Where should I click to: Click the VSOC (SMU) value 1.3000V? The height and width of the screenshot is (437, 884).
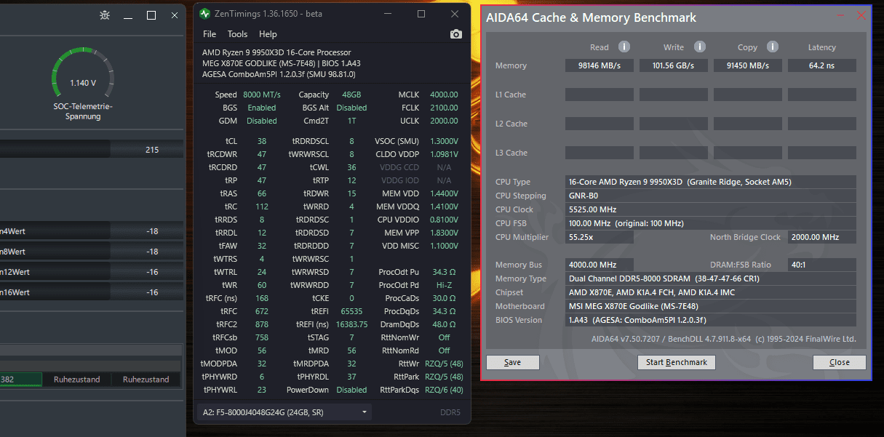pyautogui.click(x=444, y=141)
